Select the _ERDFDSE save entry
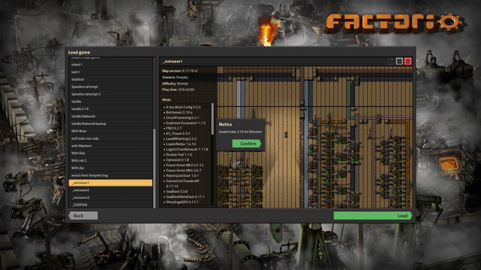The height and width of the screenshot is (270, 481). coord(111,205)
